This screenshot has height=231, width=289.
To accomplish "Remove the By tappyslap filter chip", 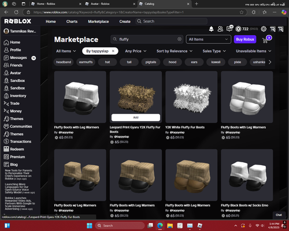I will point(113,51).
